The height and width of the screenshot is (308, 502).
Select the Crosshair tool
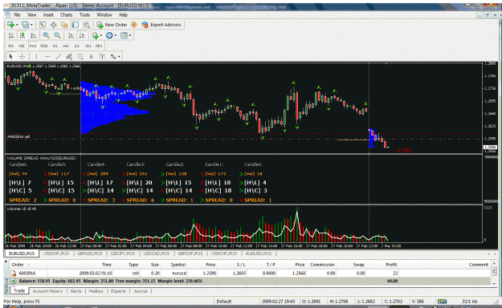[x=22, y=57]
